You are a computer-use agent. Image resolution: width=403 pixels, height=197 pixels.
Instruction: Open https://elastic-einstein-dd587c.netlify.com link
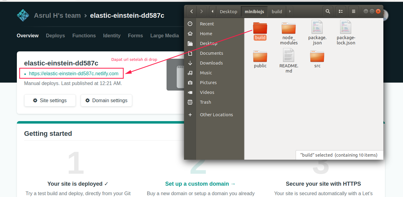tap(74, 73)
